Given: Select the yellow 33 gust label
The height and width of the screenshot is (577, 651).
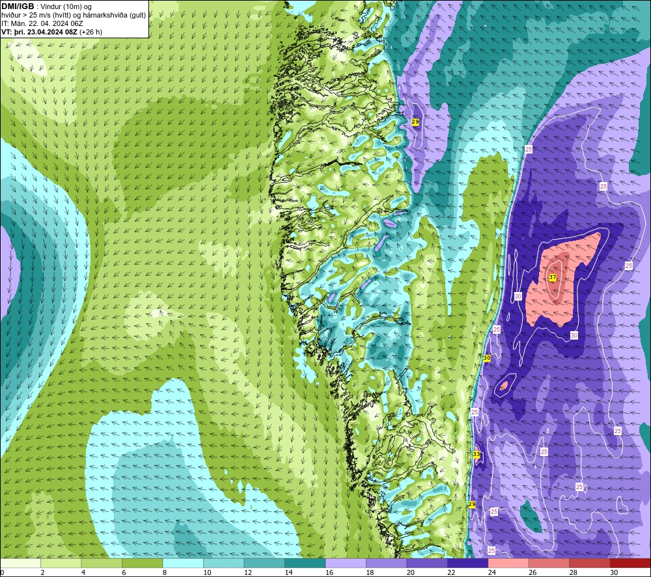Looking at the screenshot, I should (477, 454).
